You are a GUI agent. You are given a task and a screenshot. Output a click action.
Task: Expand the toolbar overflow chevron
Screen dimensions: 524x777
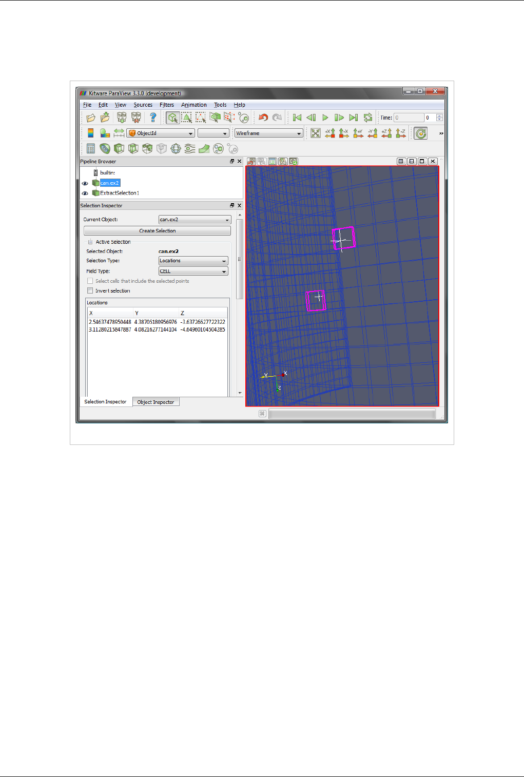coord(441,133)
